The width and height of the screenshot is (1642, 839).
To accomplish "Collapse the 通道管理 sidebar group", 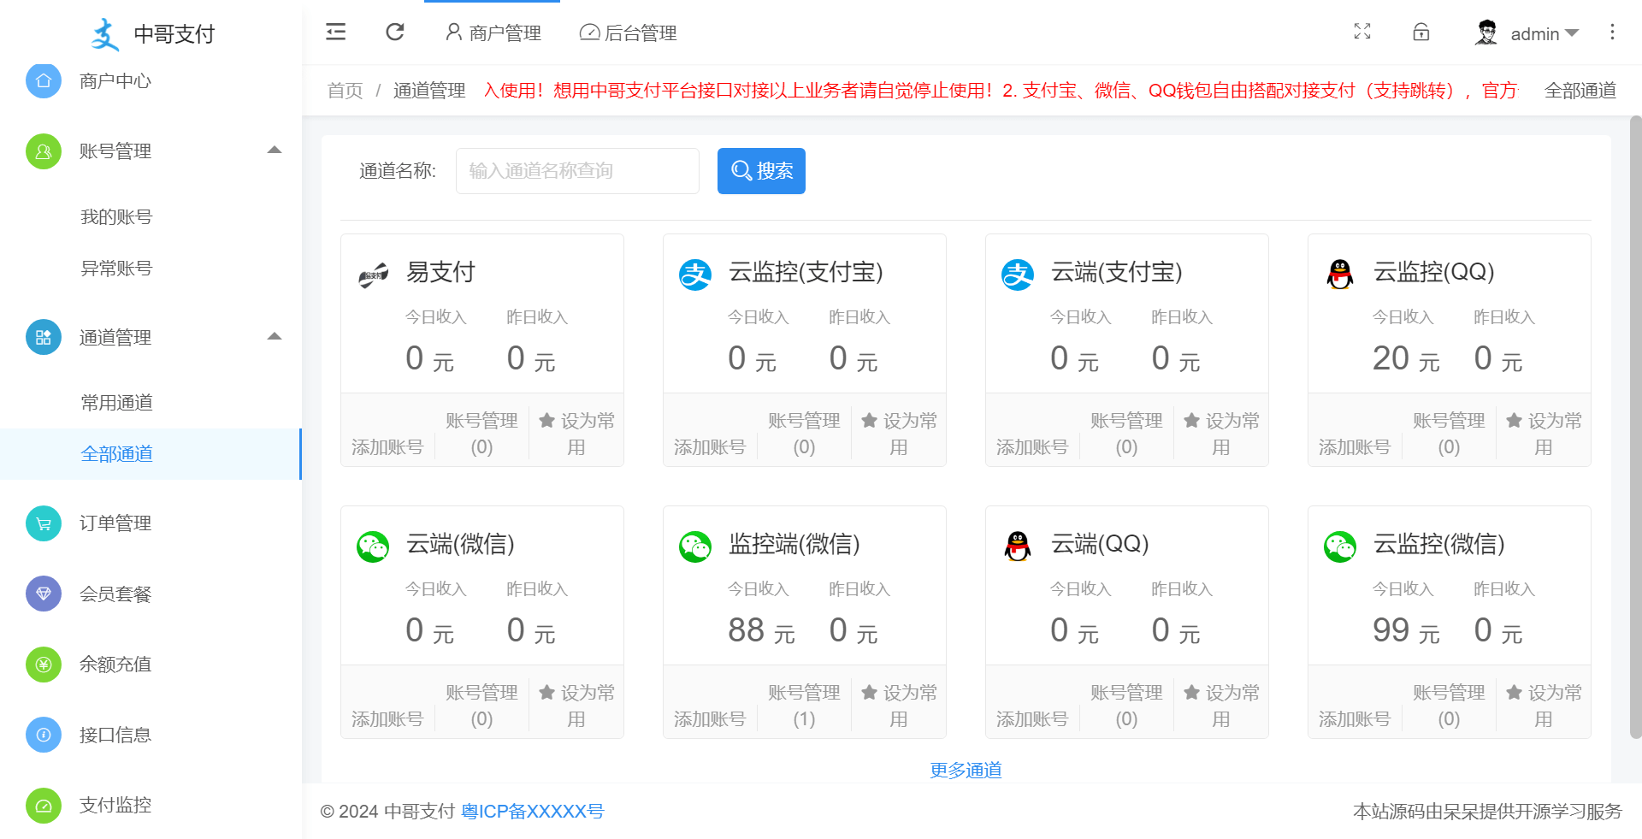I will [275, 337].
